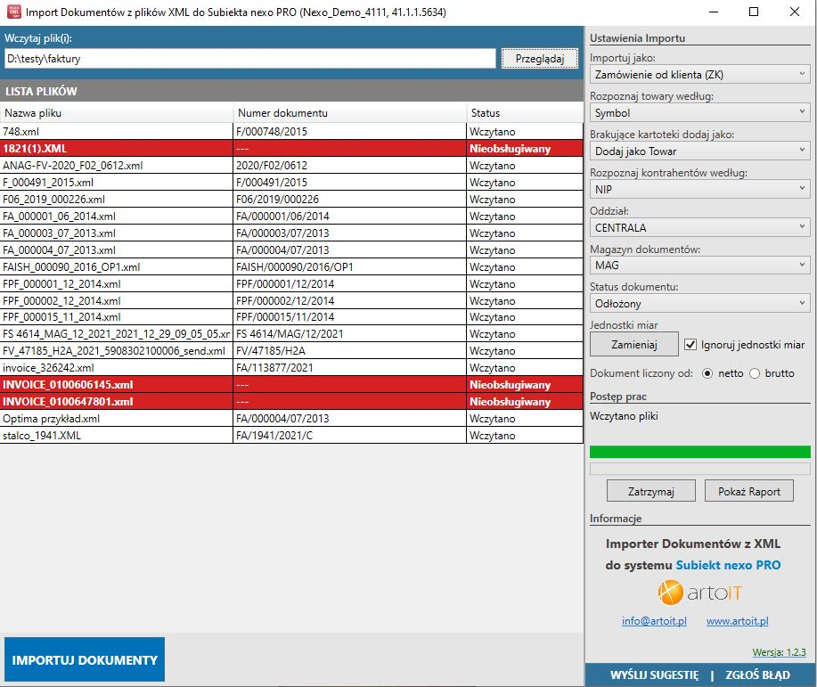Viewport: 817px width, 687px height.
Task: Open Importuj jako dropdown
Action: (699, 75)
